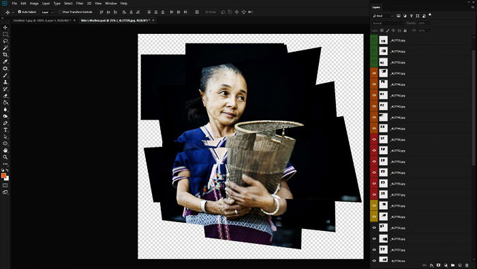Screen dimensions: 477x269
Task: Switch to the Untitled-1.jpg document tab
Action: [42, 20]
